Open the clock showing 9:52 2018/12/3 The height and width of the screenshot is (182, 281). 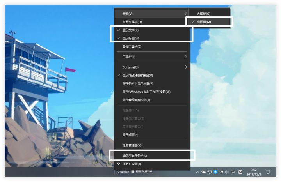coord(254,172)
